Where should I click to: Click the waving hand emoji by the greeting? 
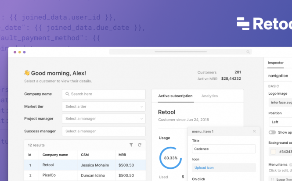pos(27,73)
